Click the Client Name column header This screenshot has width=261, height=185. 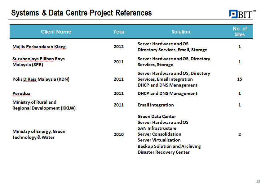(x=56, y=32)
